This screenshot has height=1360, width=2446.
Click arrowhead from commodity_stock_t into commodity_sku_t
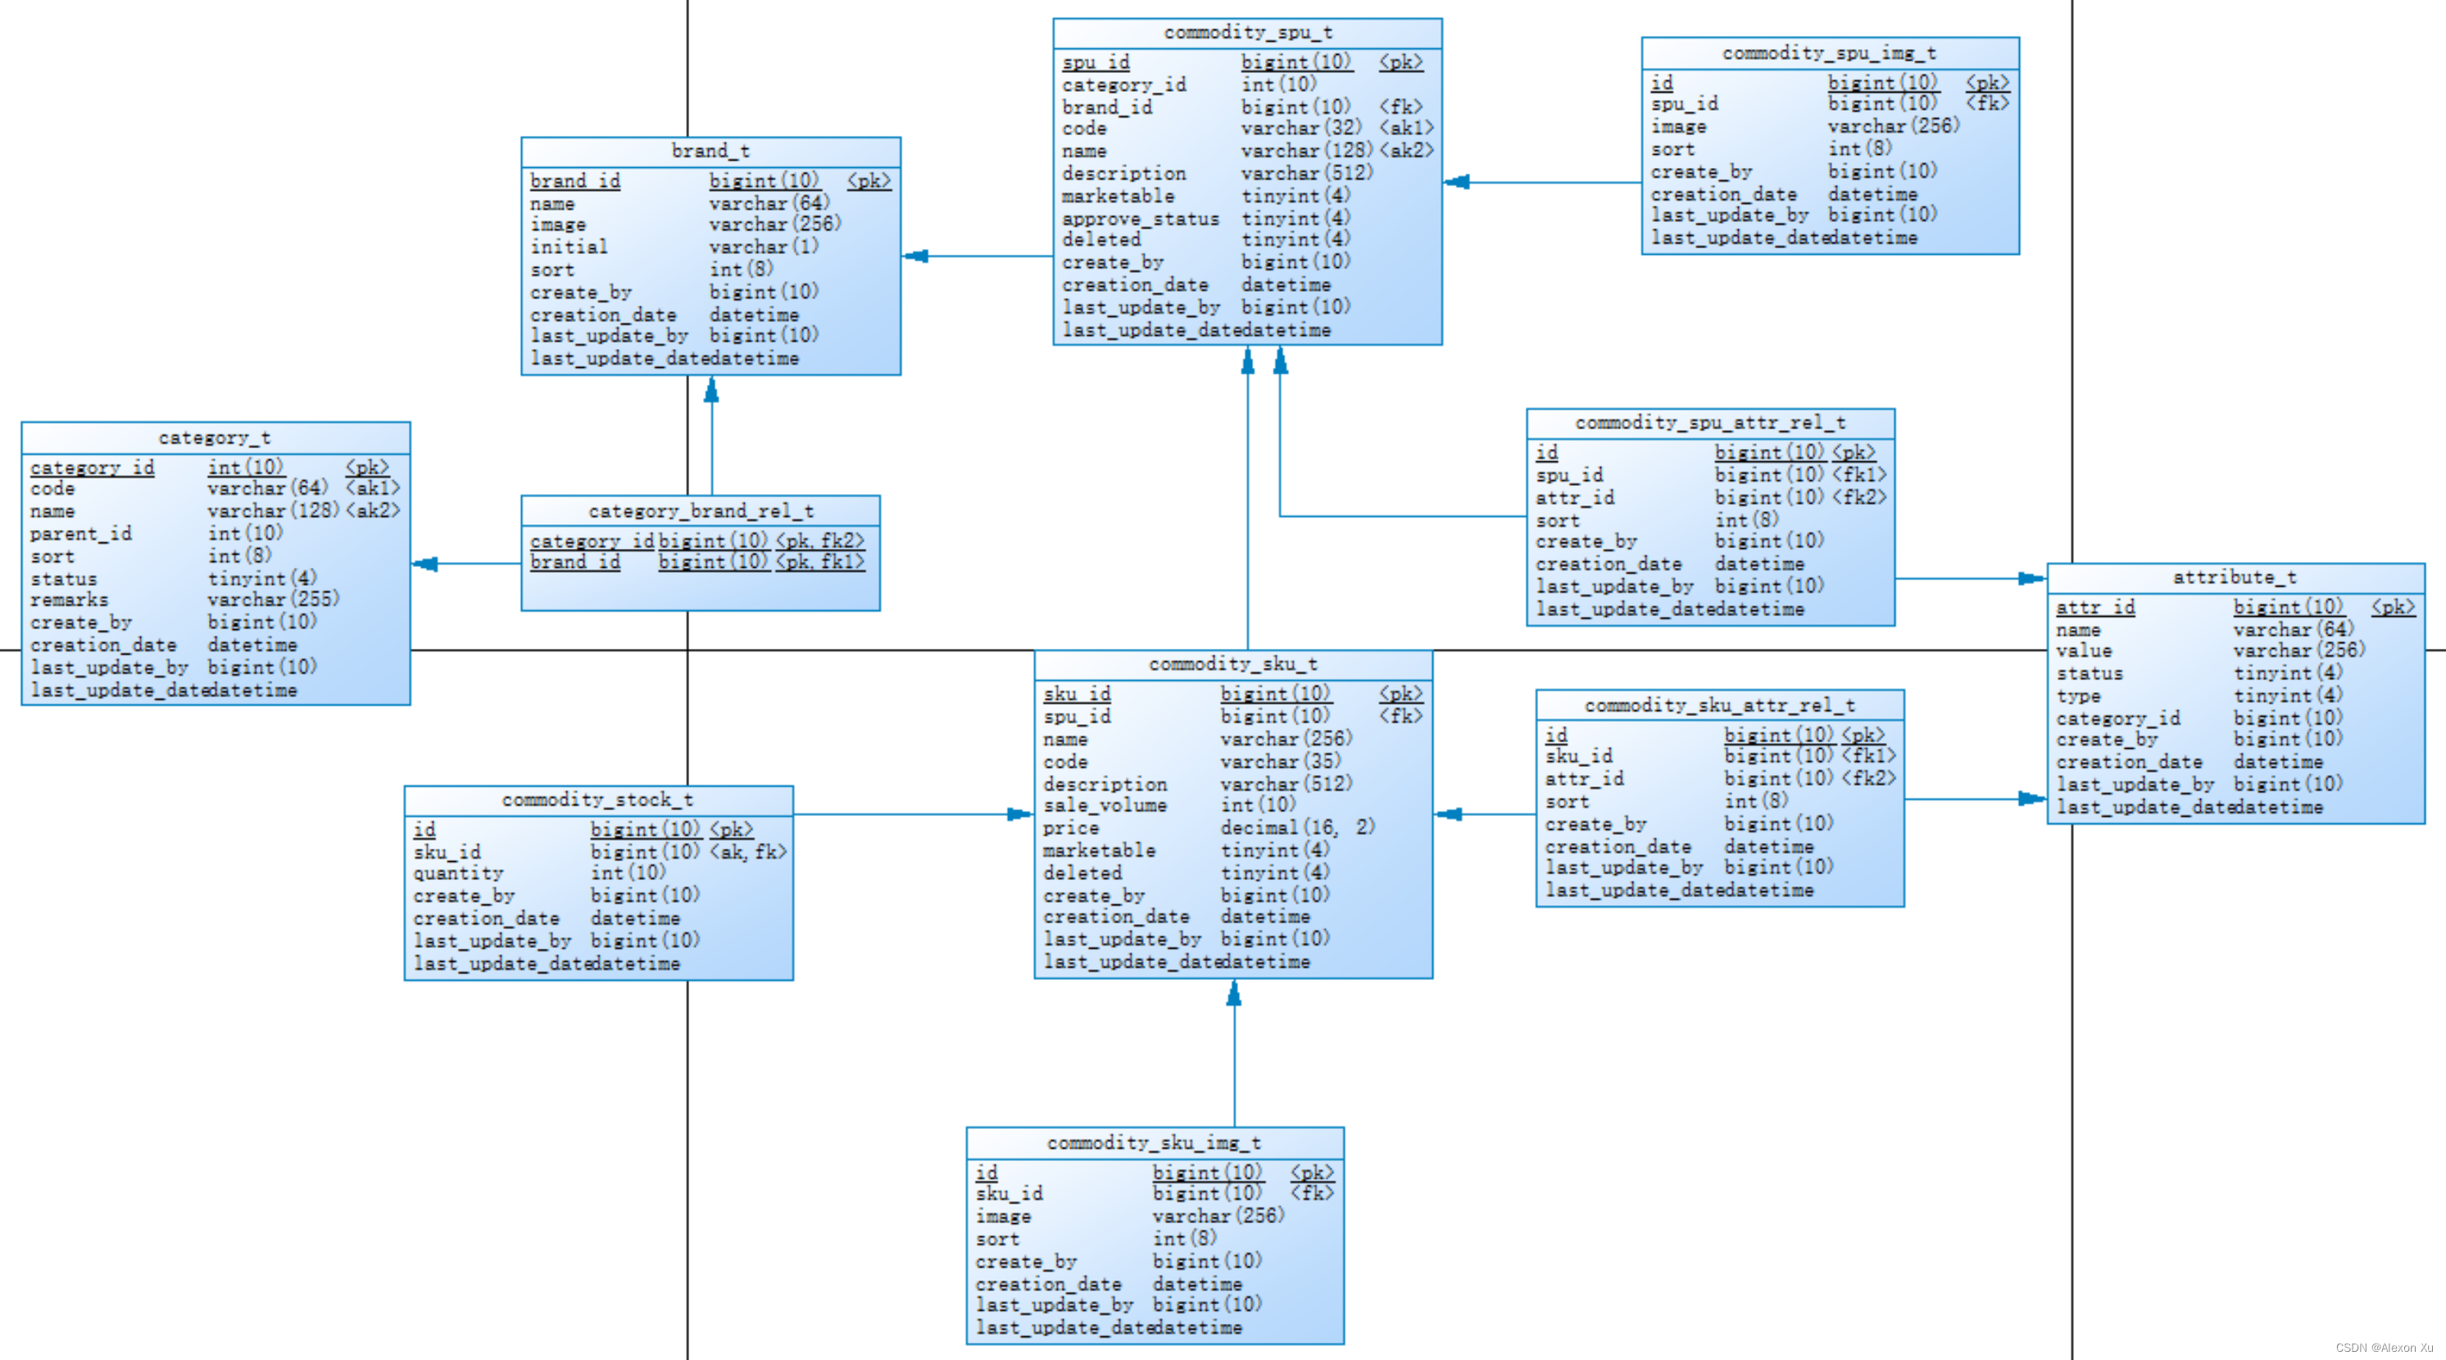click(x=1019, y=814)
